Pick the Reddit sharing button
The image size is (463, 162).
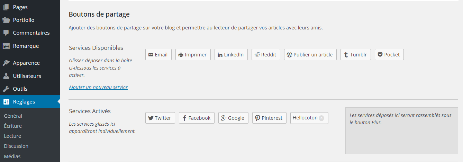[x=266, y=55]
